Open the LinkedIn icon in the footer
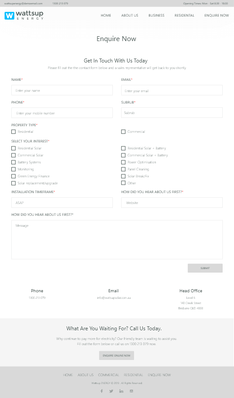 point(121,391)
